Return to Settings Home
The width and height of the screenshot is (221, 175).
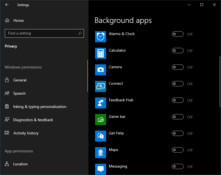tap(18, 20)
